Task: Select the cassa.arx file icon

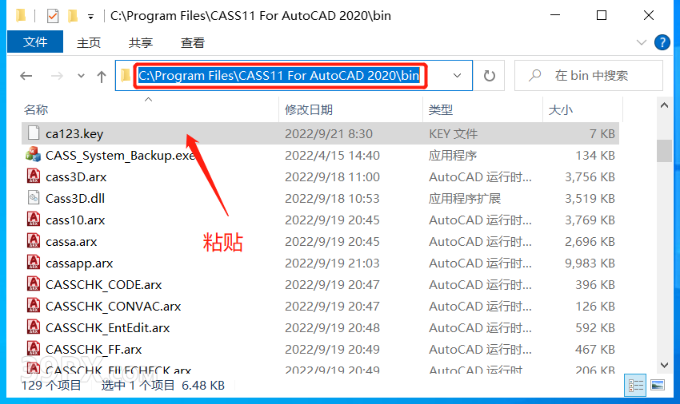Action: tap(34, 241)
